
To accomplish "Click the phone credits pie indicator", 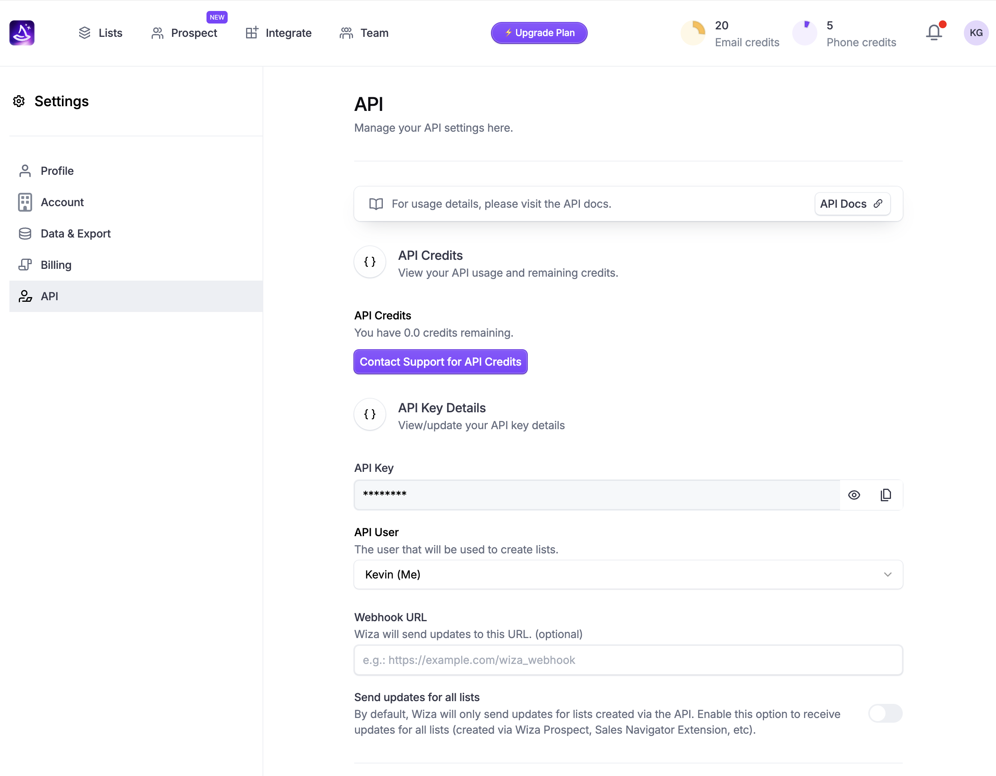I will [804, 33].
